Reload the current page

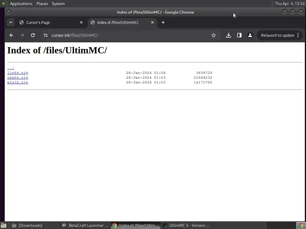[33, 35]
